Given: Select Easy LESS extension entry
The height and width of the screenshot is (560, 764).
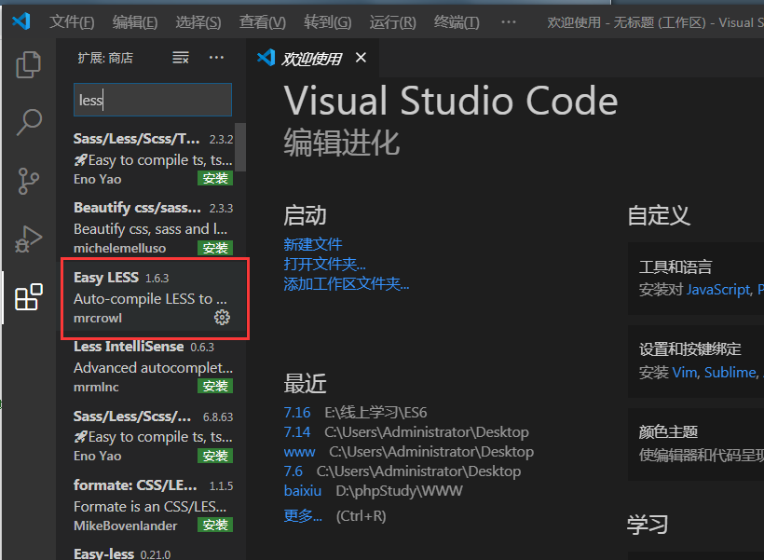Looking at the screenshot, I should tap(153, 297).
